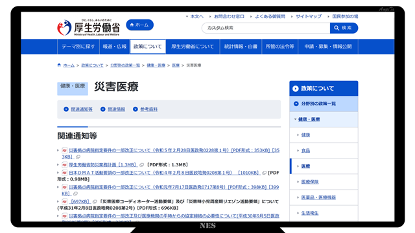This screenshot has height=233, width=415.
Task: Click the new-window icon after [697KB] link
Action: coord(95,201)
